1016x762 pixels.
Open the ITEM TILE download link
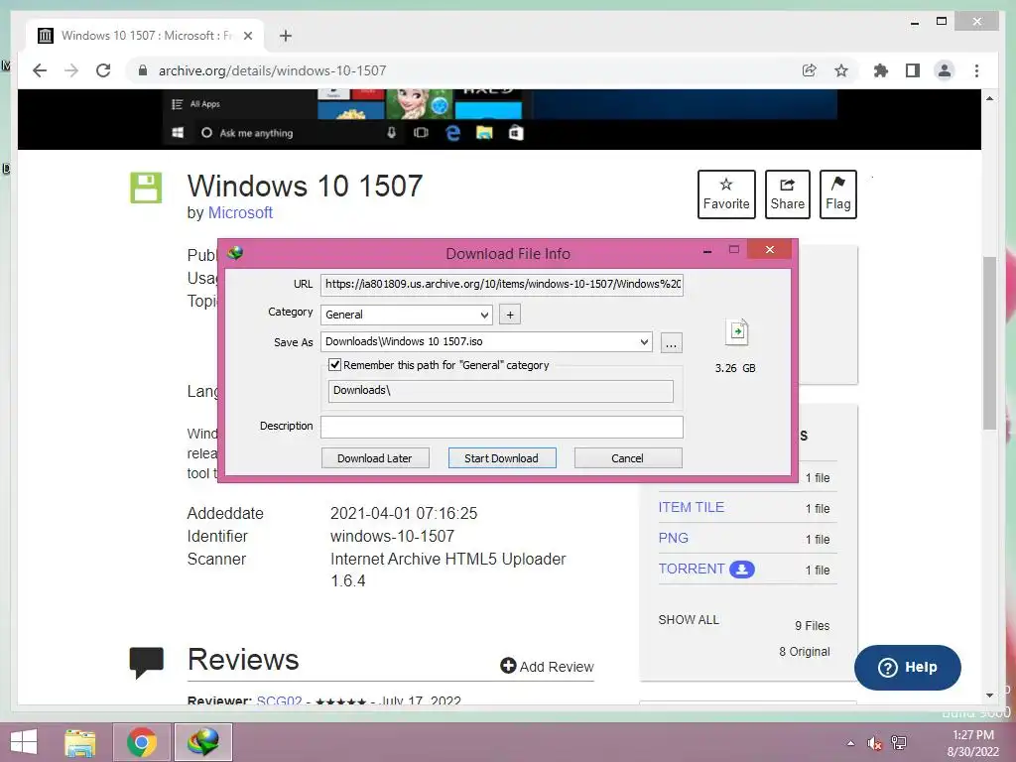click(691, 507)
